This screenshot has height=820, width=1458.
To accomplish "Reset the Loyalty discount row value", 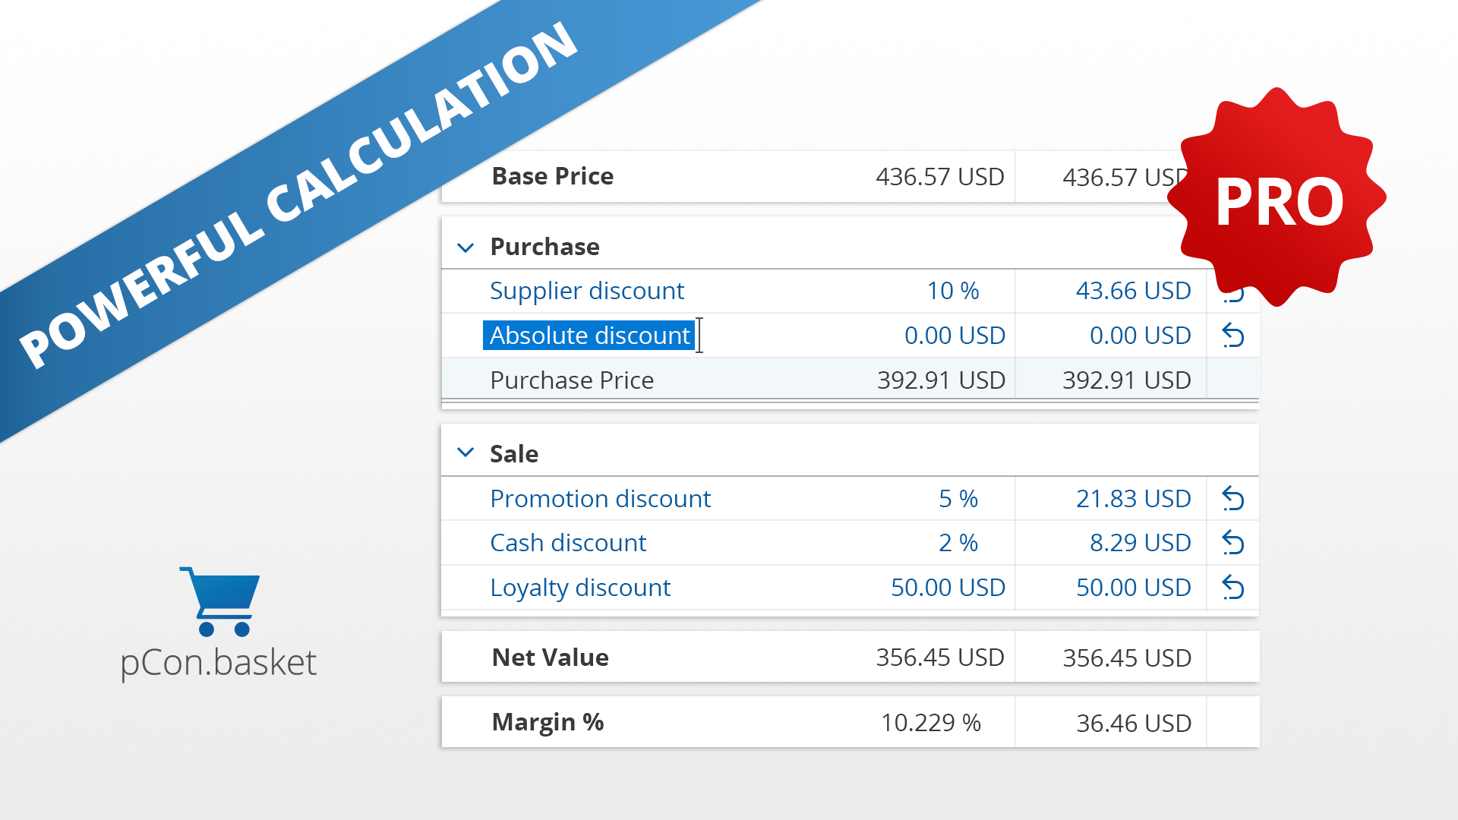I will click(1233, 588).
